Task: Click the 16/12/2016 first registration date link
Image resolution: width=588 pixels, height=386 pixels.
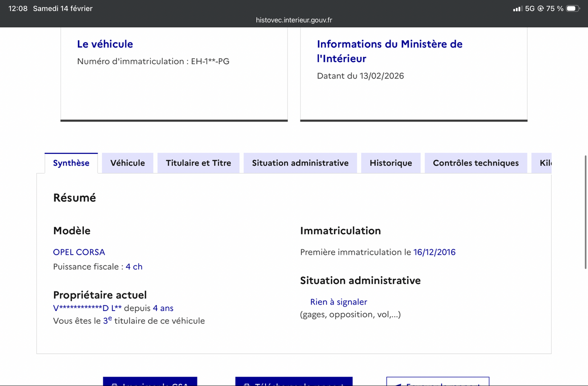Action: (434, 252)
